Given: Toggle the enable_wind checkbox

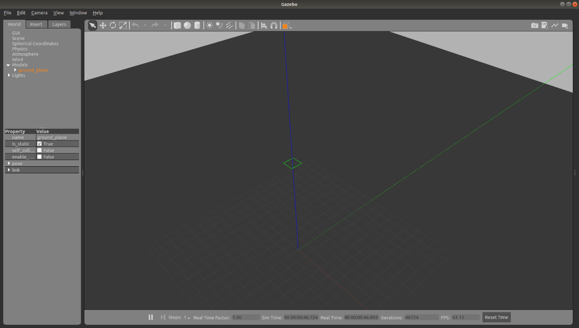Looking at the screenshot, I should [x=39, y=157].
